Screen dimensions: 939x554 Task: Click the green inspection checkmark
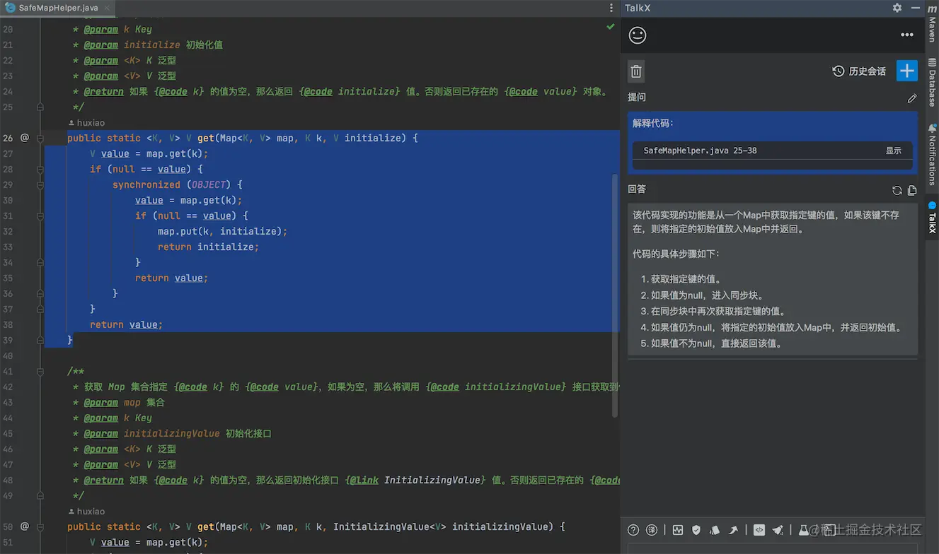(610, 27)
